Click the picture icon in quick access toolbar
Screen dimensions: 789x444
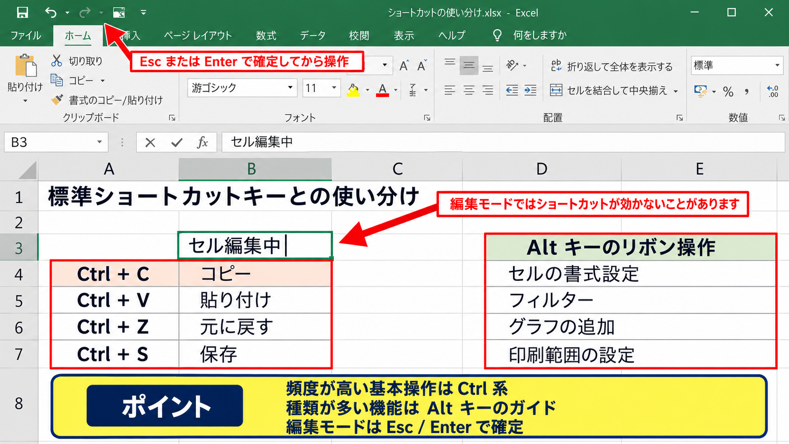(119, 13)
